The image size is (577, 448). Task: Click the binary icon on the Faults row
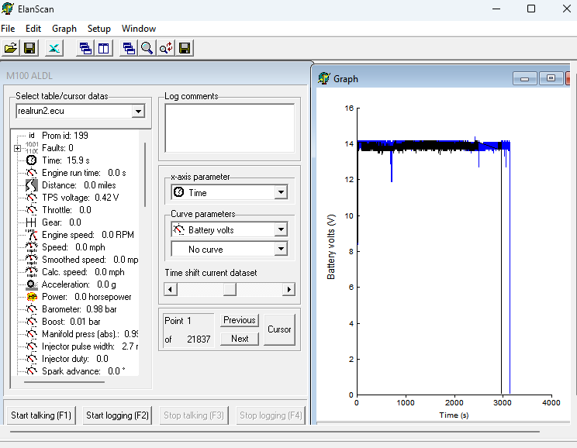coord(32,148)
